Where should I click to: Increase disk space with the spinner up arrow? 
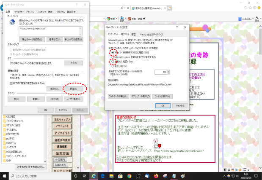[168, 71]
